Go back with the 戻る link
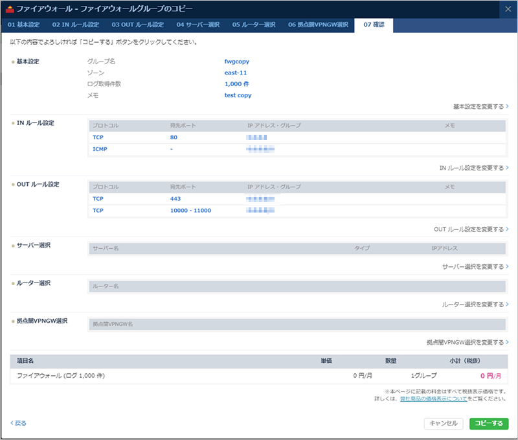Viewport: 518px width, 440px height. tap(19, 423)
